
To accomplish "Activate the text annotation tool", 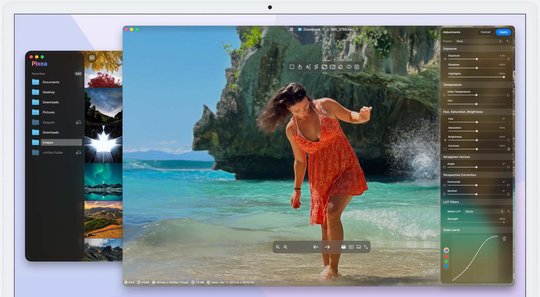I will 308,67.
